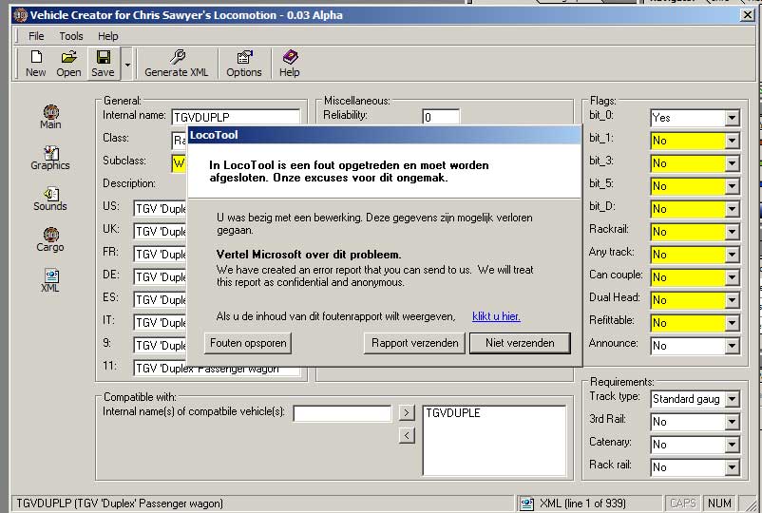Open the File menu
Image resolution: width=762 pixels, height=513 pixels.
(x=36, y=36)
